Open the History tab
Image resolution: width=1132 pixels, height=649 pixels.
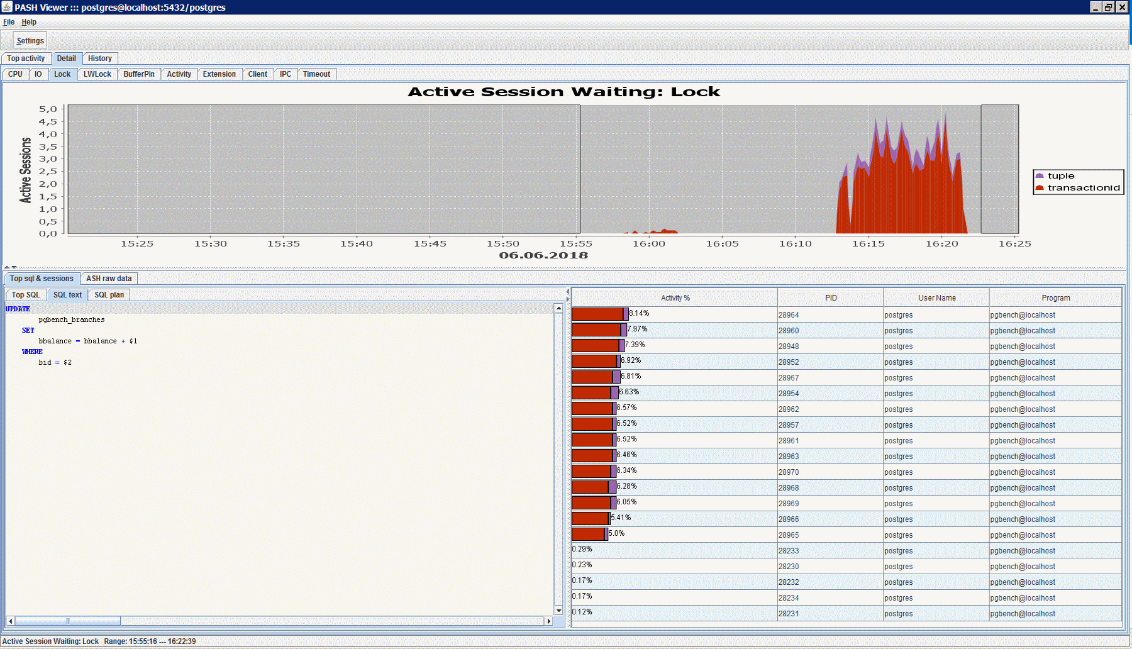click(99, 58)
